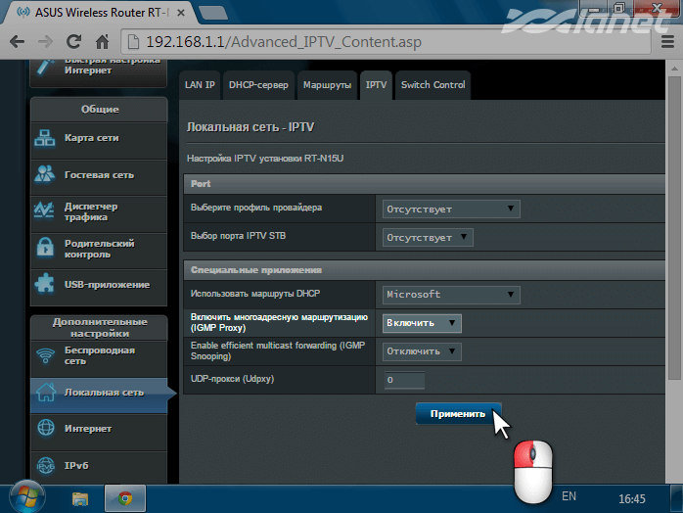
Task: Switch to the Switch Control tab
Action: pyautogui.click(x=433, y=85)
